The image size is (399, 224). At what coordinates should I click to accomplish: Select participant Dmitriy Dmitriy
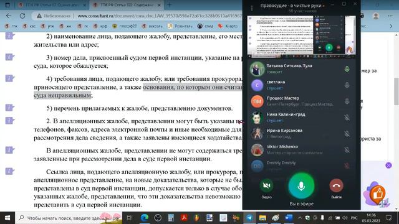tap(301, 166)
